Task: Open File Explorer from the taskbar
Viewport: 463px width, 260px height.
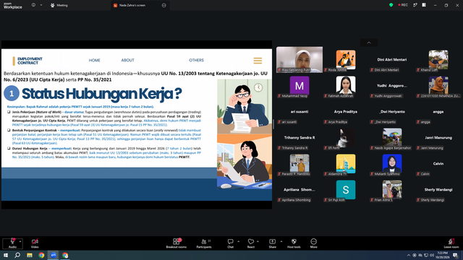Action: [x=30, y=255]
